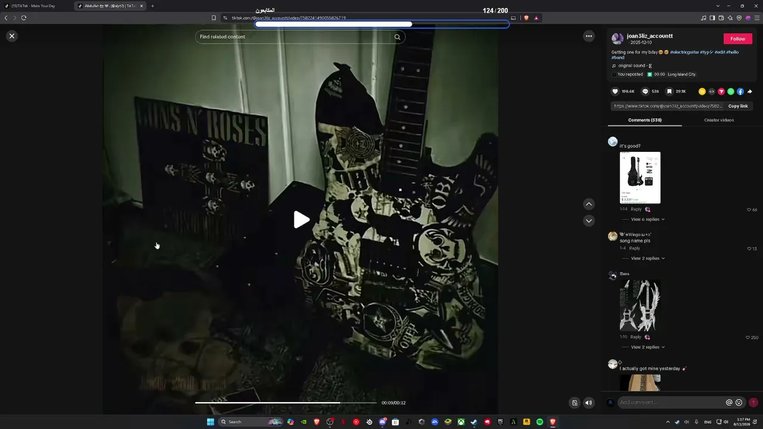Image resolution: width=763 pixels, height=429 pixels.
Task: Share the video to WhatsApp
Action: tap(731, 92)
